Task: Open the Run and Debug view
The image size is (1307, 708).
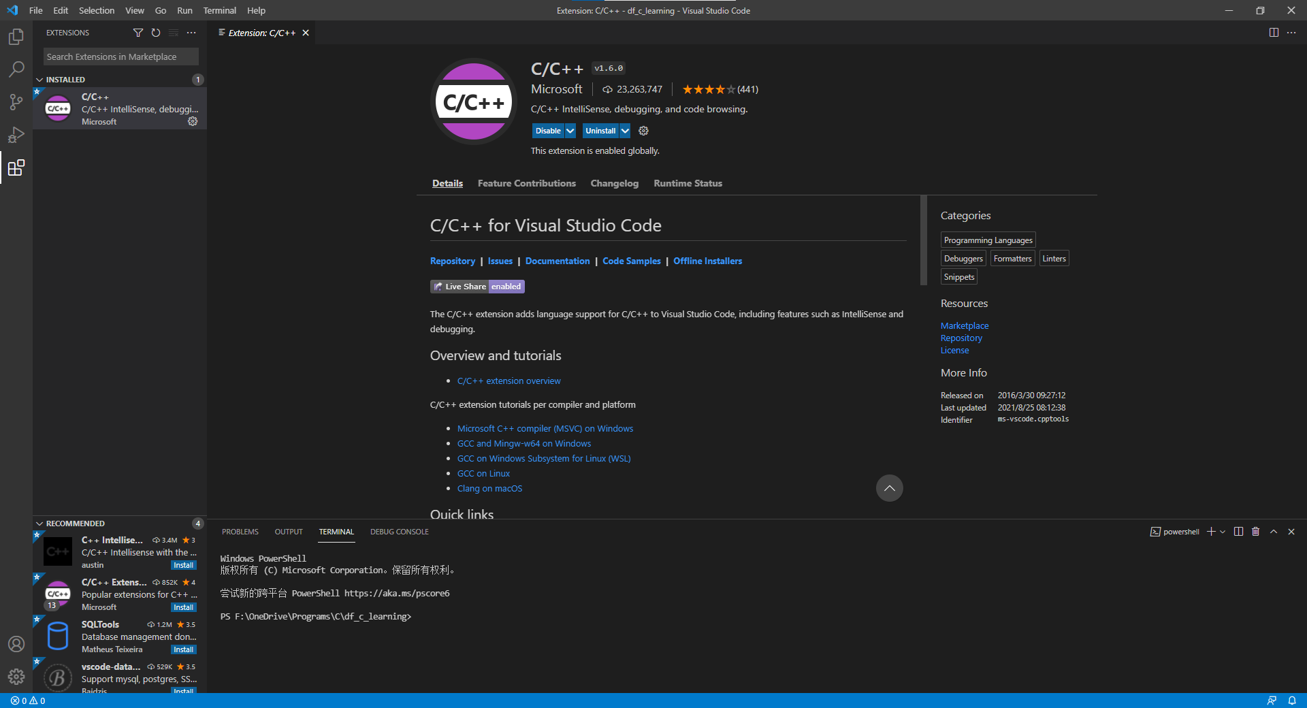Action: pos(16,135)
